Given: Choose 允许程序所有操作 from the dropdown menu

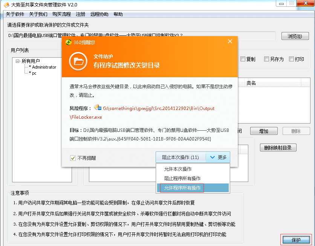Looking at the screenshot, I should [x=193, y=188].
